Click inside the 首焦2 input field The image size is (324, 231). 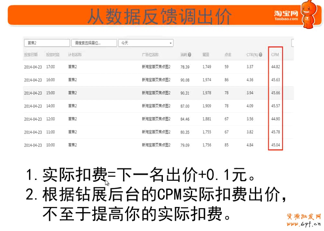pyautogui.click(x=47, y=43)
